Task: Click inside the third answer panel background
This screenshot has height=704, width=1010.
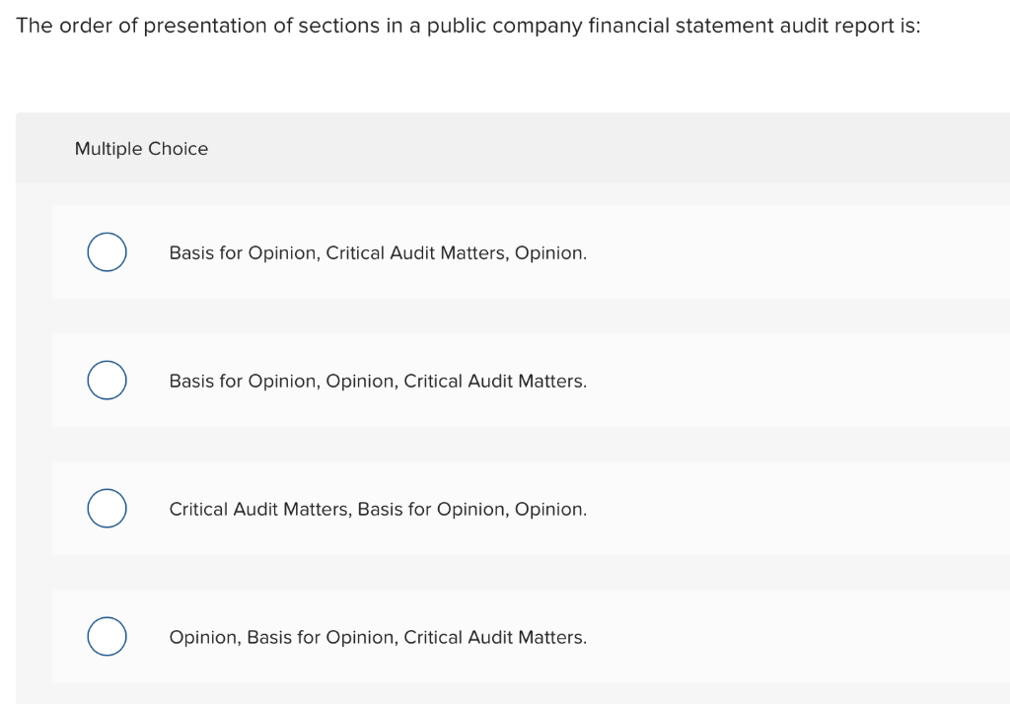Action: 740,508
